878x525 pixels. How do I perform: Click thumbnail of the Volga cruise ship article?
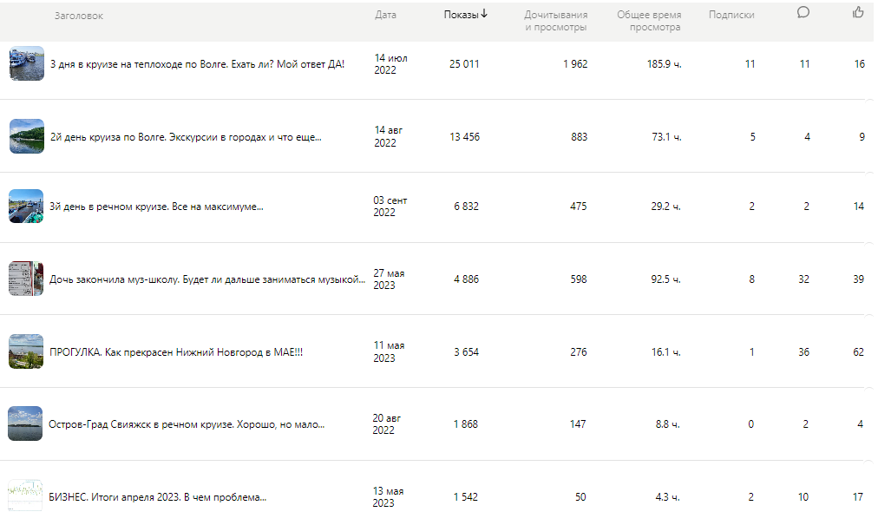click(27, 63)
